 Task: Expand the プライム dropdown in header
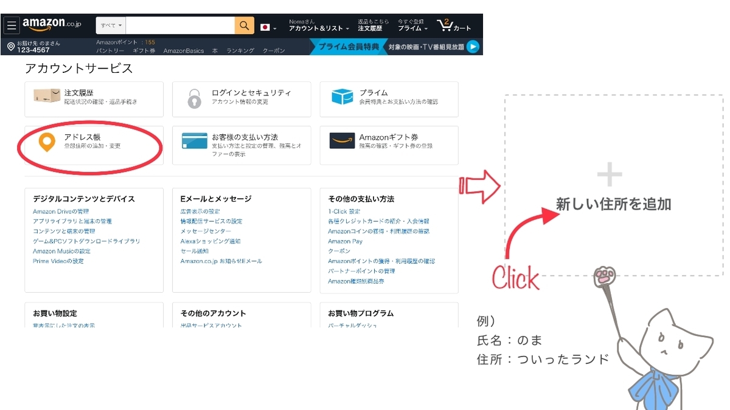[x=413, y=29]
